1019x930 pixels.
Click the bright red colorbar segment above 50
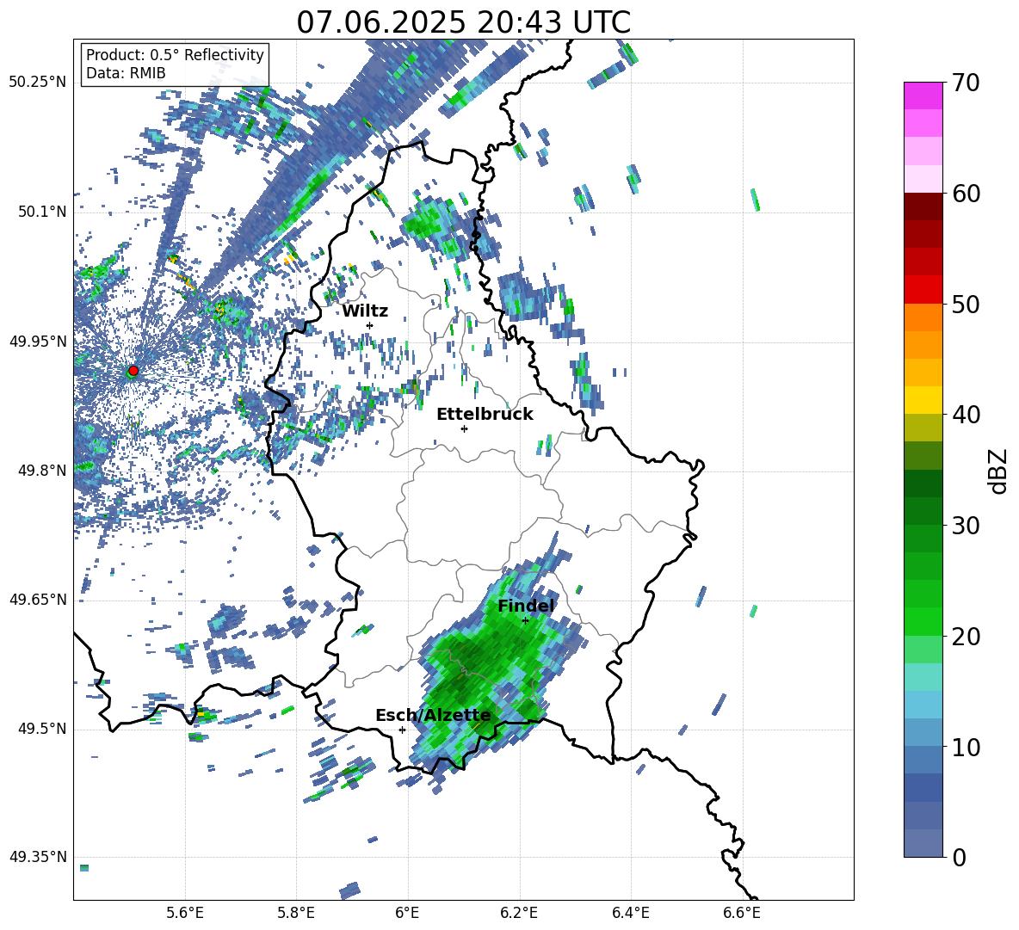tap(923, 290)
